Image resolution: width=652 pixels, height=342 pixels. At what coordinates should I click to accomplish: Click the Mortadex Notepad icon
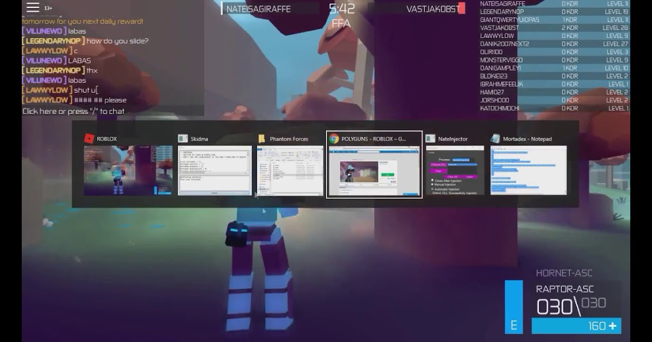click(495, 139)
